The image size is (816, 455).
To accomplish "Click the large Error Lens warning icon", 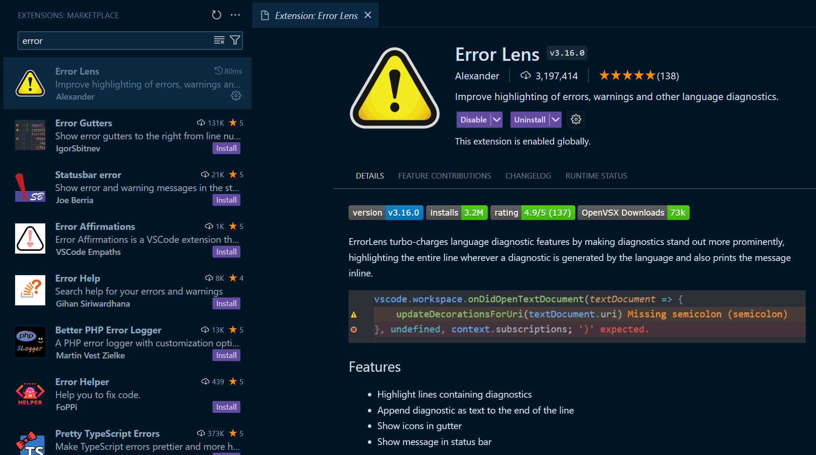I will tap(394, 88).
